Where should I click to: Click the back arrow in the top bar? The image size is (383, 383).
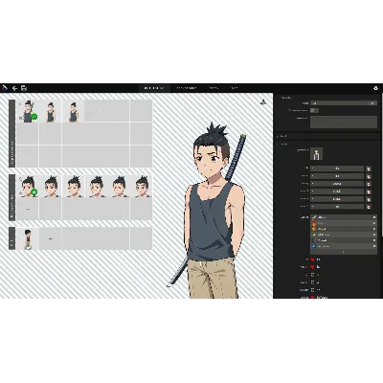(14, 88)
